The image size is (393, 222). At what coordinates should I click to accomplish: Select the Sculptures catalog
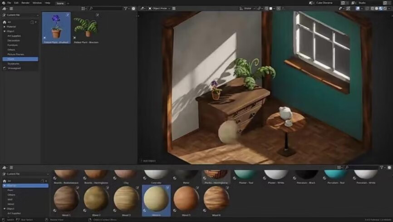point(14,64)
